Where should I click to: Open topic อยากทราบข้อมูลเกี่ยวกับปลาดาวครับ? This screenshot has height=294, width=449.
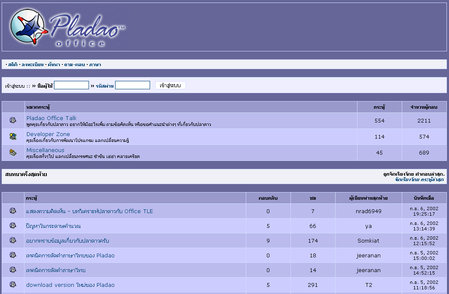click(x=67, y=241)
